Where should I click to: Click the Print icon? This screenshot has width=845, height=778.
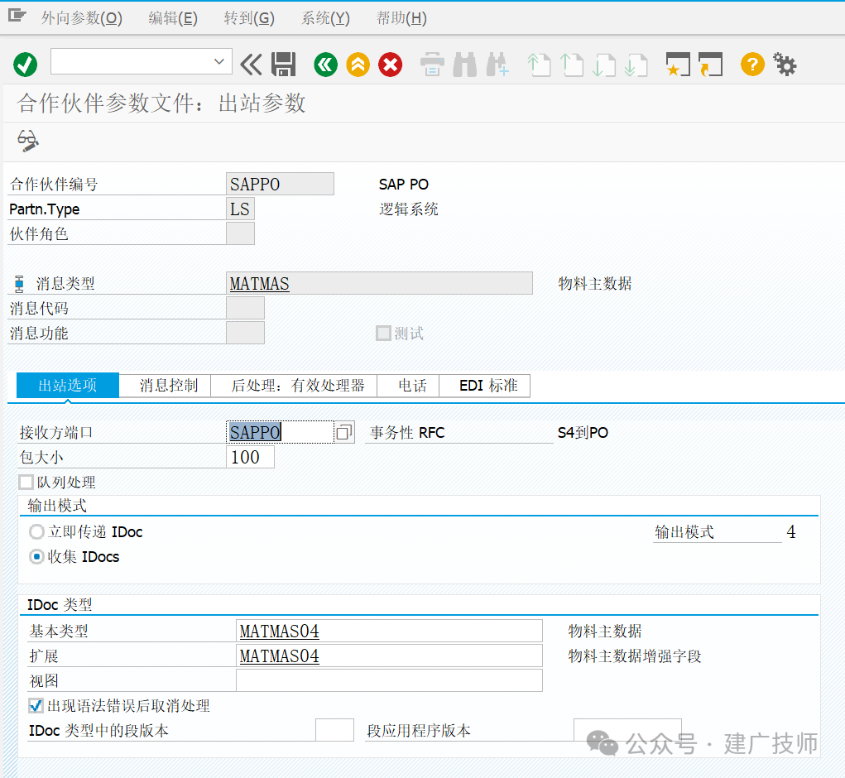[x=432, y=65]
